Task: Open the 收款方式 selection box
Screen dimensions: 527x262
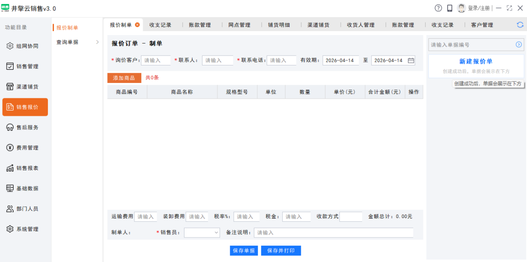Action: point(350,217)
